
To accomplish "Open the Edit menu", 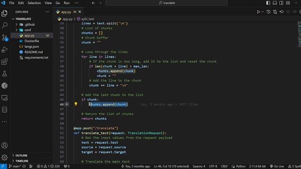I will click(x=21, y=3).
